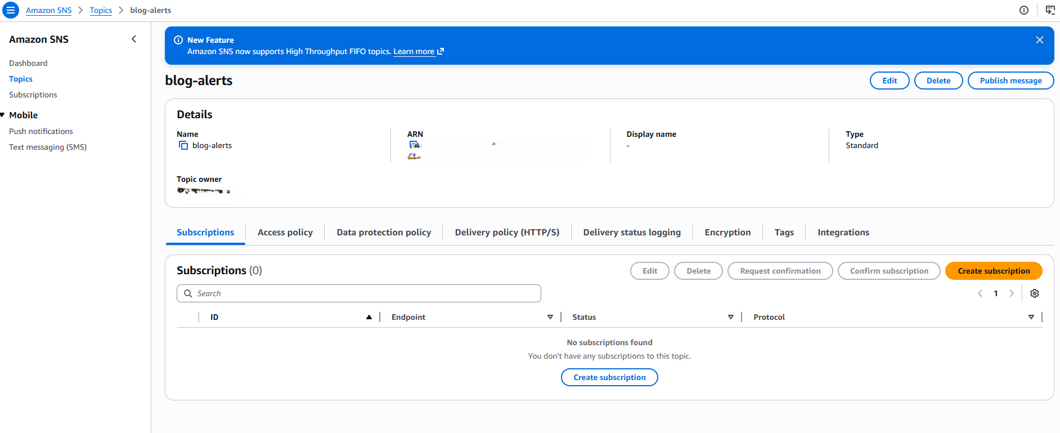Screen dimensions: 1060x433
Task: Sort by ID column ascending arrow
Action: pos(369,317)
